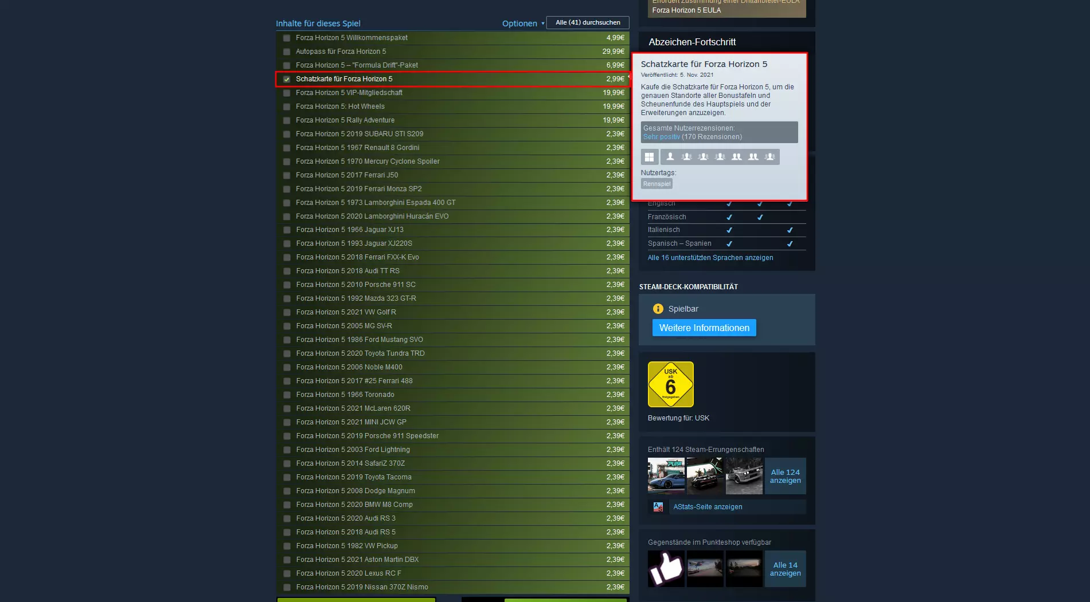Open the second achievement thumbnail
This screenshot has width=1090, height=602.
[705, 476]
